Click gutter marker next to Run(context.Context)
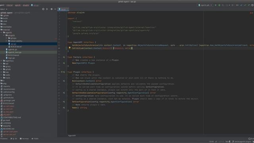 coord(64,81)
